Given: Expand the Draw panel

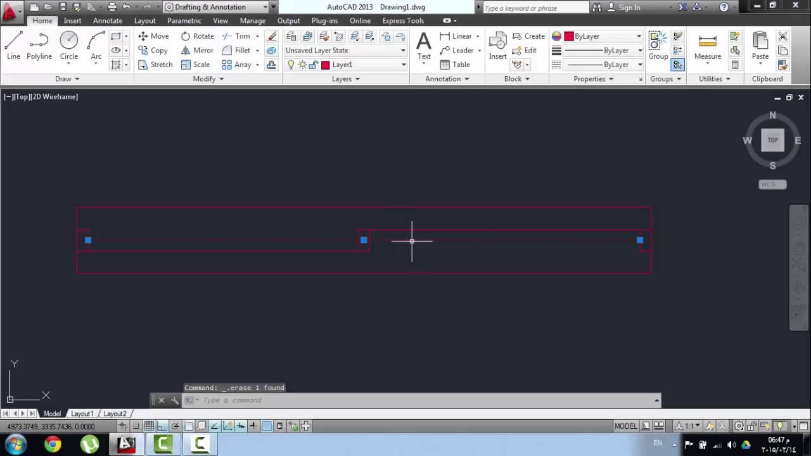Looking at the screenshot, I should point(67,79).
